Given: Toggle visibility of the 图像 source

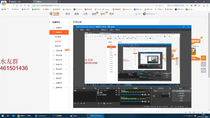Looking at the screenshot, I should [116, 93].
